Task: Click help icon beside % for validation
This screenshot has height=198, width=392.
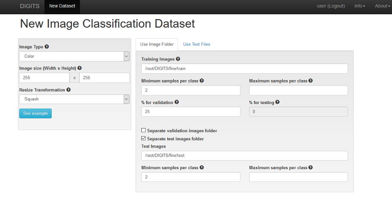Action: point(176,102)
